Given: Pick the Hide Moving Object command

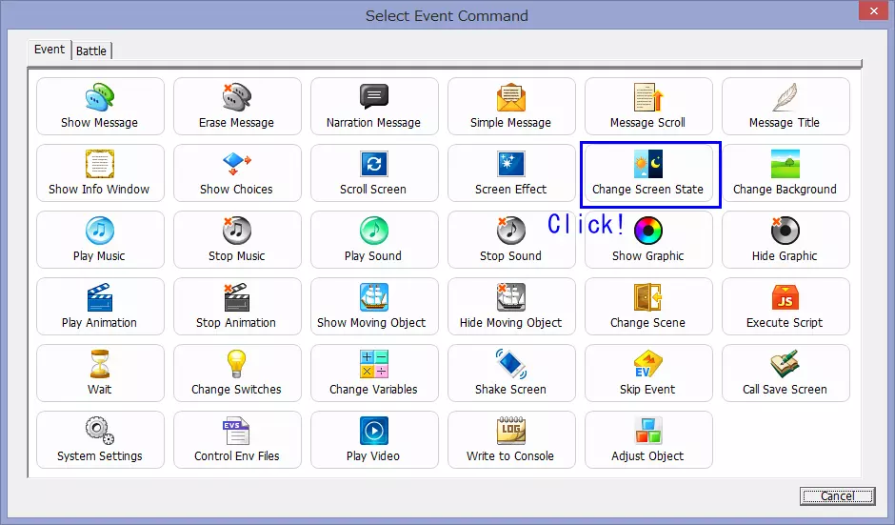Looking at the screenshot, I should point(511,306).
